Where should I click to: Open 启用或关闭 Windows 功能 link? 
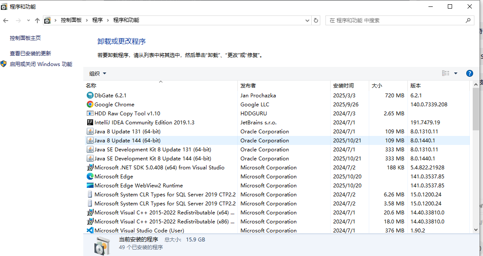(41, 64)
